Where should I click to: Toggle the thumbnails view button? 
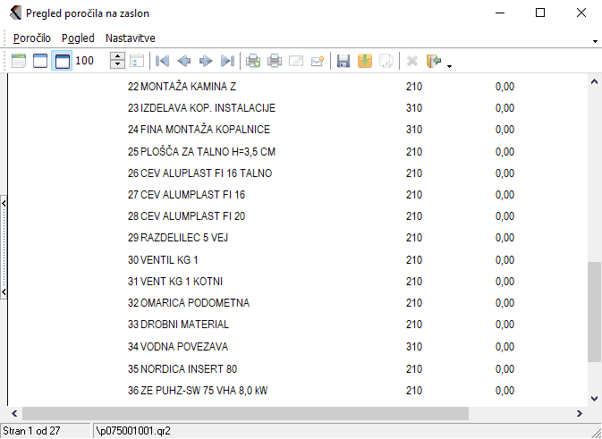pos(19,61)
